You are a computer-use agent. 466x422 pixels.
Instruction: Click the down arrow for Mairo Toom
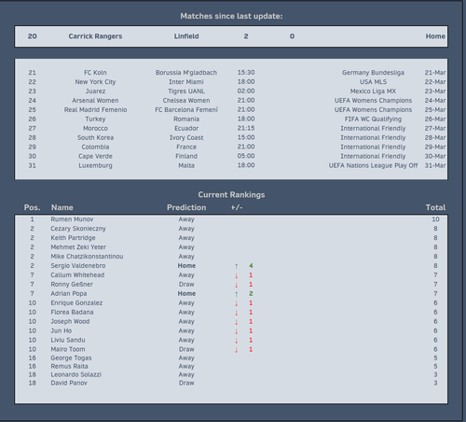237,350
